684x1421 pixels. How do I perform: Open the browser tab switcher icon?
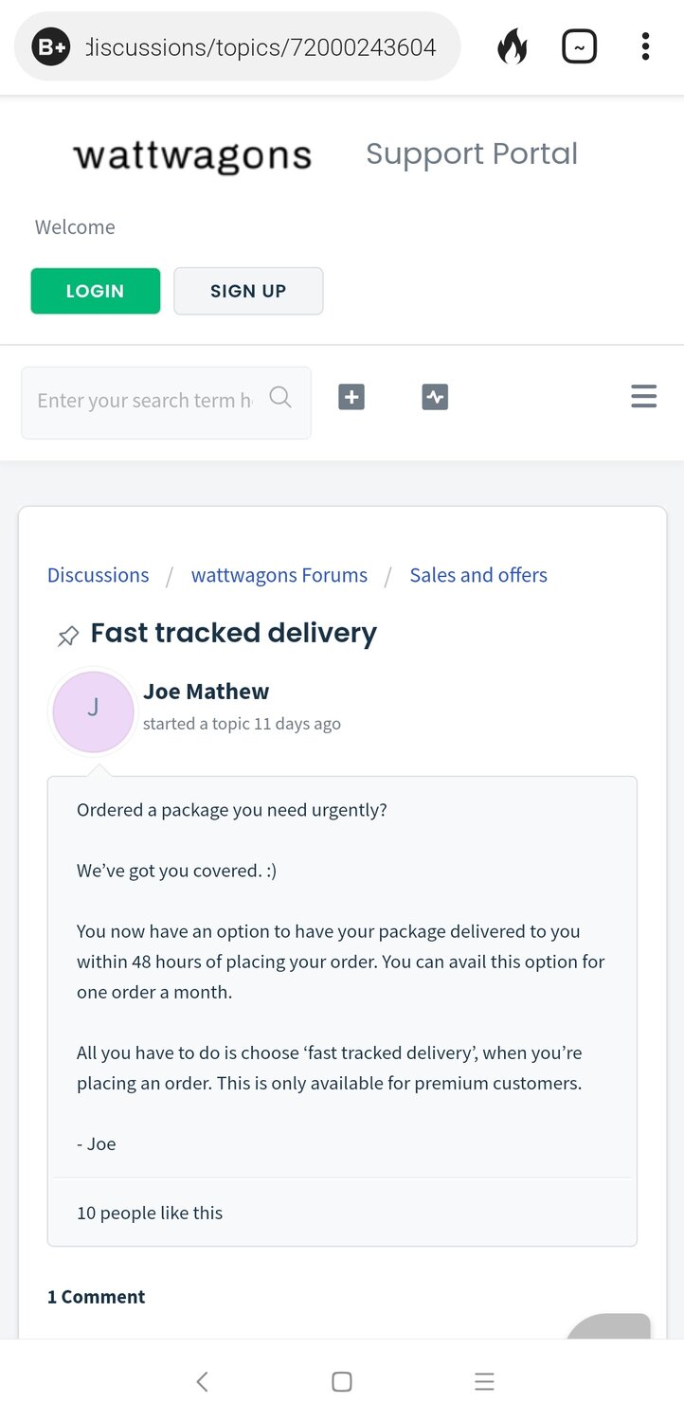(579, 46)
